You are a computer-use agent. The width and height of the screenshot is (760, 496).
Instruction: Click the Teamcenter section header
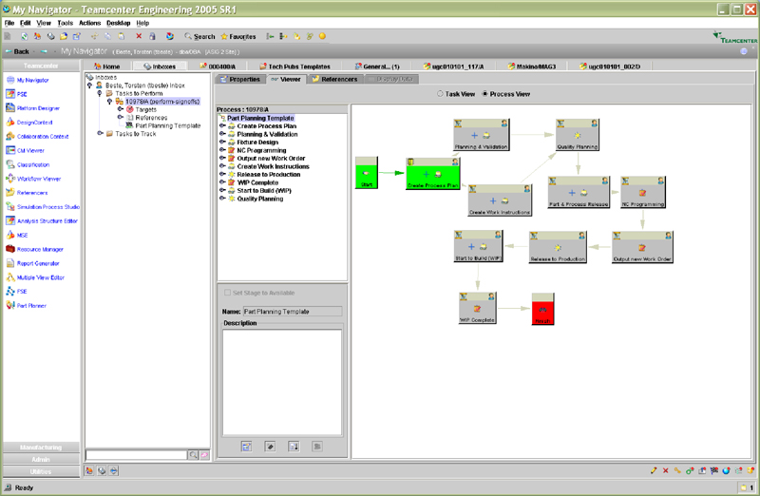[x=41, y=66]
